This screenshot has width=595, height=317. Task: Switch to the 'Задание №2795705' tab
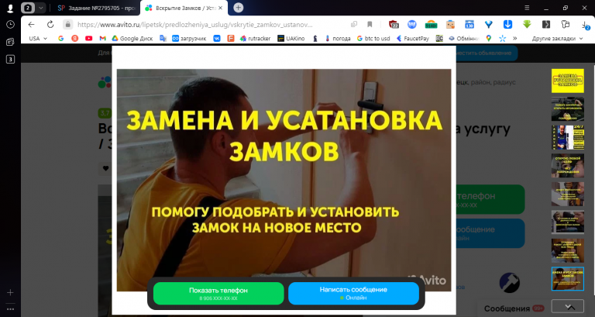click(96, 8)
